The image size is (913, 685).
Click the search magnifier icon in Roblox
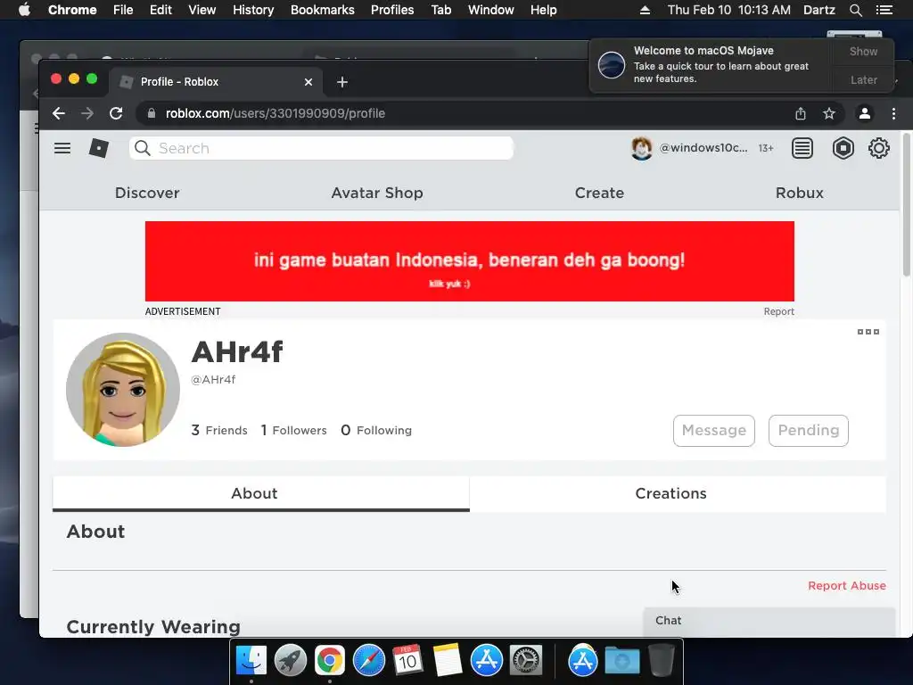click(x=143, y=149)
